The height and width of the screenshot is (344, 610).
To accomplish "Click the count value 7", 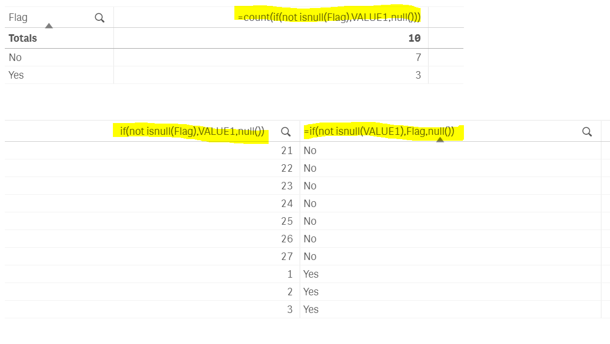I will pos(418,57).
